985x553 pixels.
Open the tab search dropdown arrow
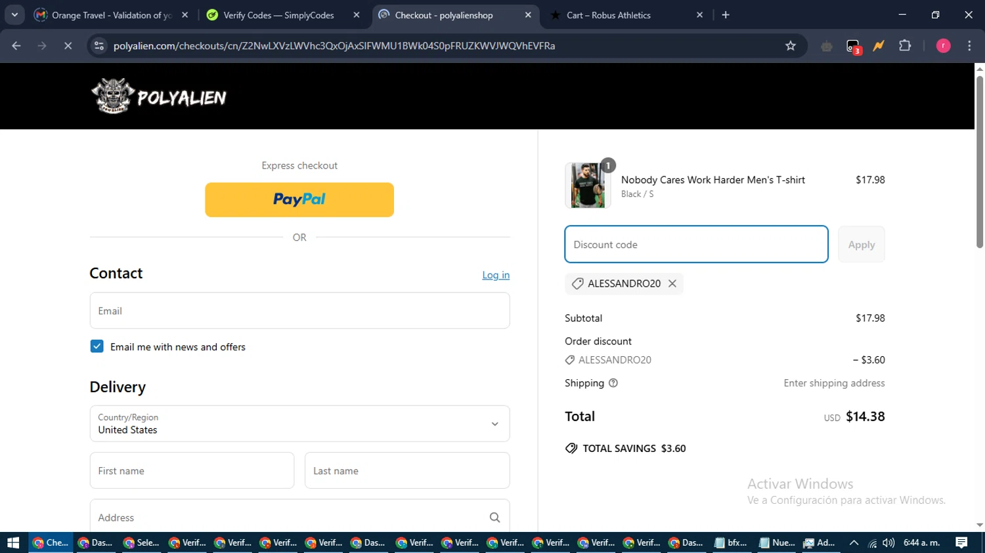pyautogui.click(x=14, y=15)
